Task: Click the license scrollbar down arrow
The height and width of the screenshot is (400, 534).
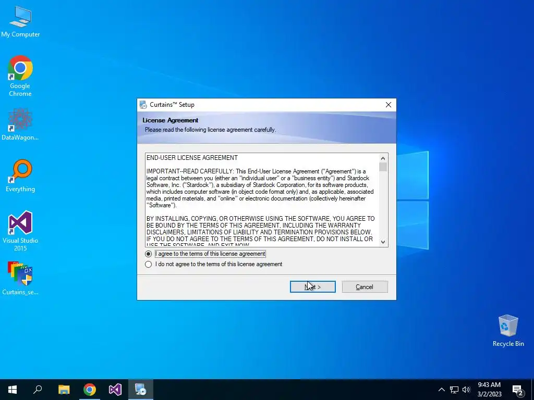Action: click(x=383, y=242)
